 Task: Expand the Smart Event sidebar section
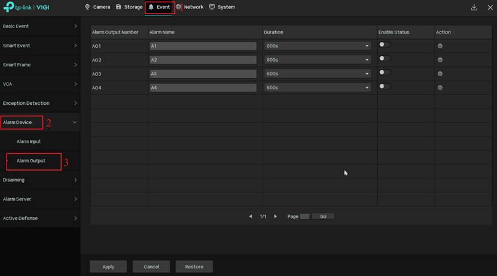(39, 46)
